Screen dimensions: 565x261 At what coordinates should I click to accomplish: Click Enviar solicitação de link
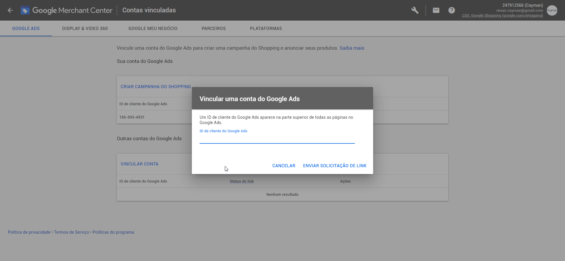tap(335, 166)
